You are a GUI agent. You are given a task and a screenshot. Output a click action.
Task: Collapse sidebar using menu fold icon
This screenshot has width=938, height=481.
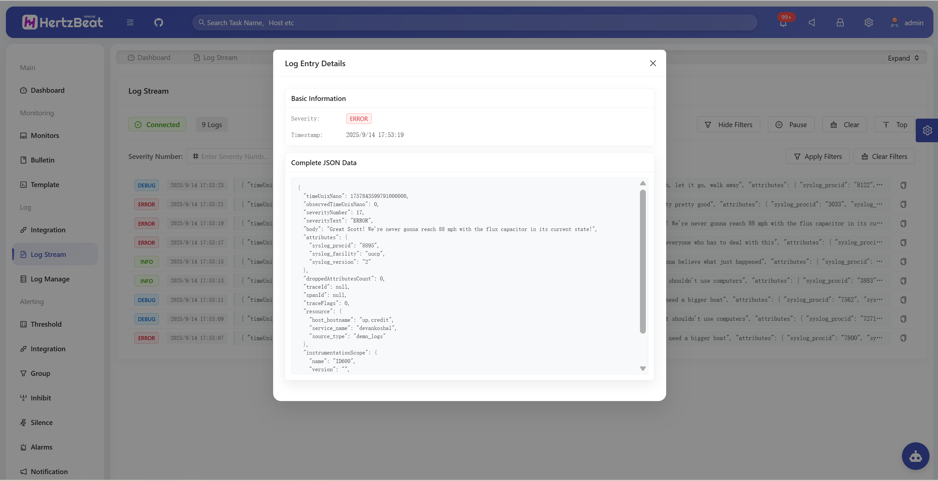click(x=130, y=23)
